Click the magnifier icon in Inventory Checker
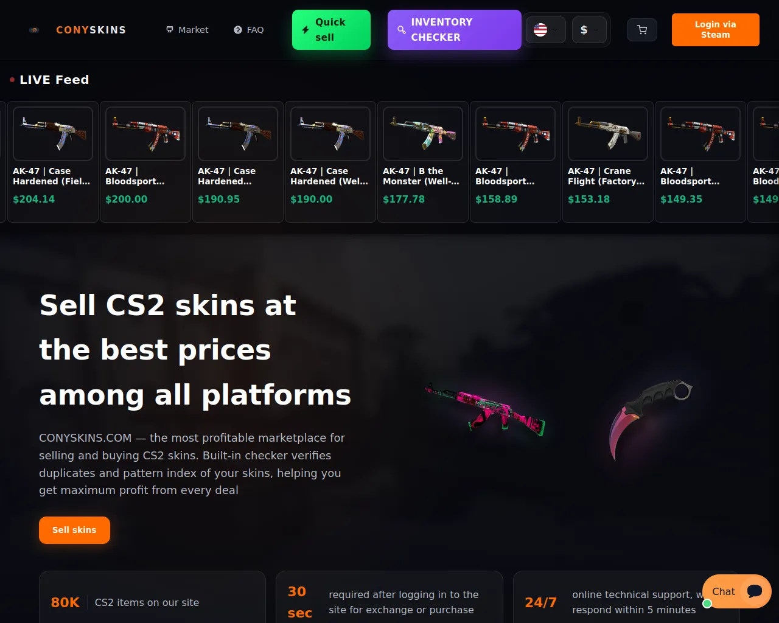The width and height of the screenshot is (779, 623). click(x=402, y=30)
